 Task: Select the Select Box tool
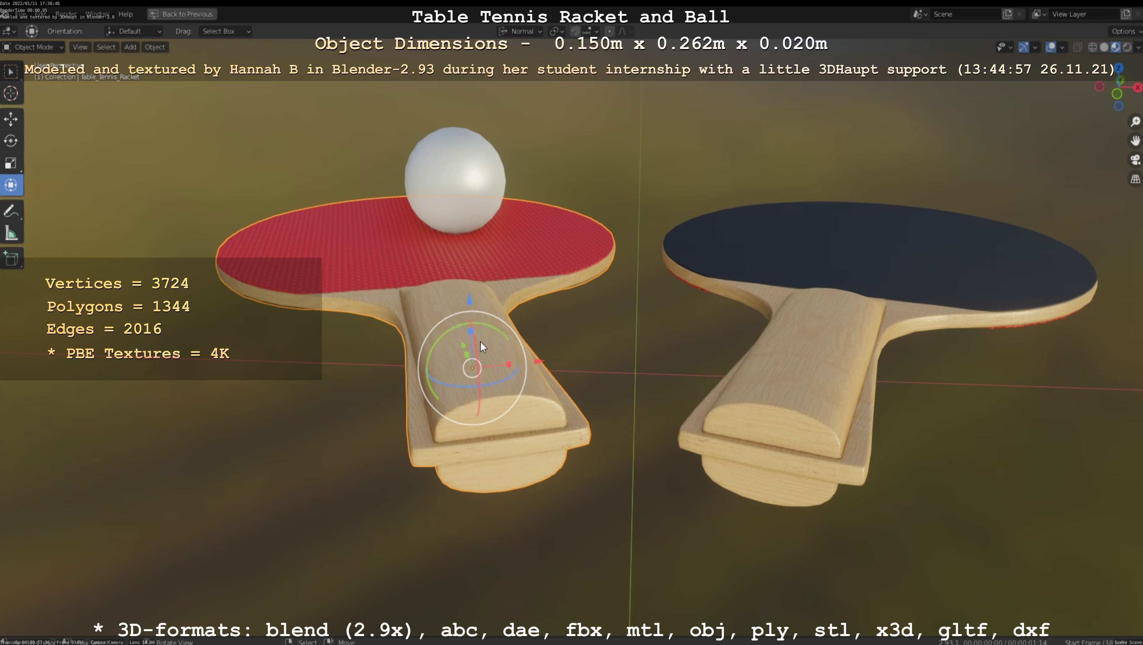11,71
